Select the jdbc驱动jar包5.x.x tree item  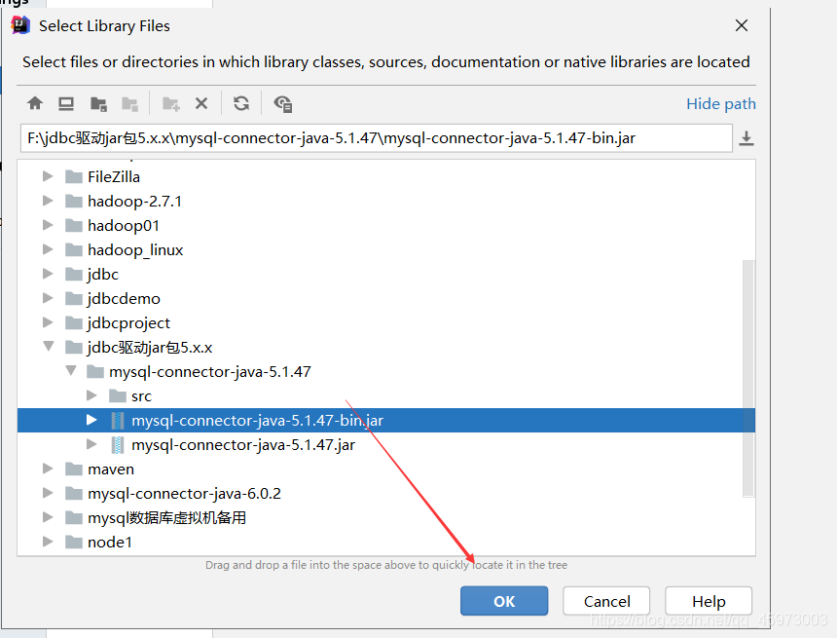click(x=150, y=348)
